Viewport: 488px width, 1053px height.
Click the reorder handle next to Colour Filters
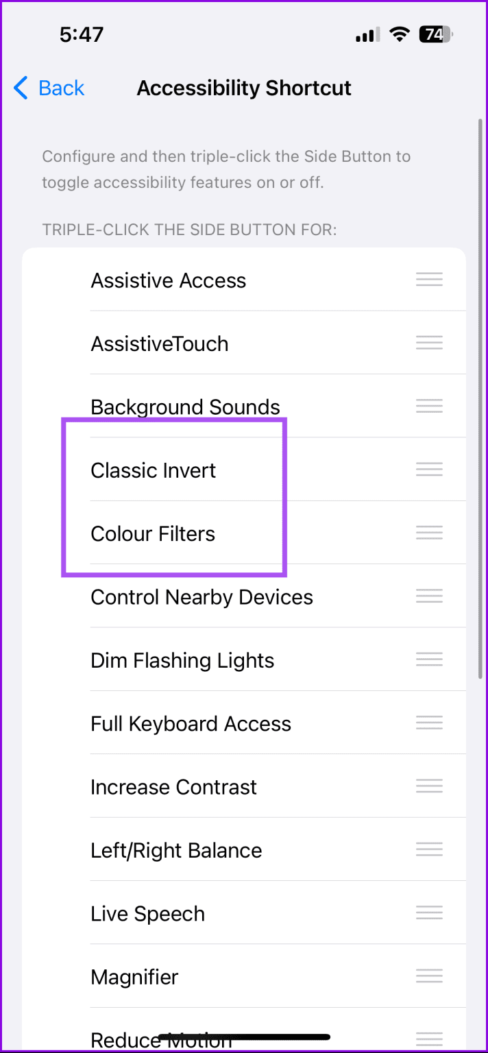(x=429, y=533)
